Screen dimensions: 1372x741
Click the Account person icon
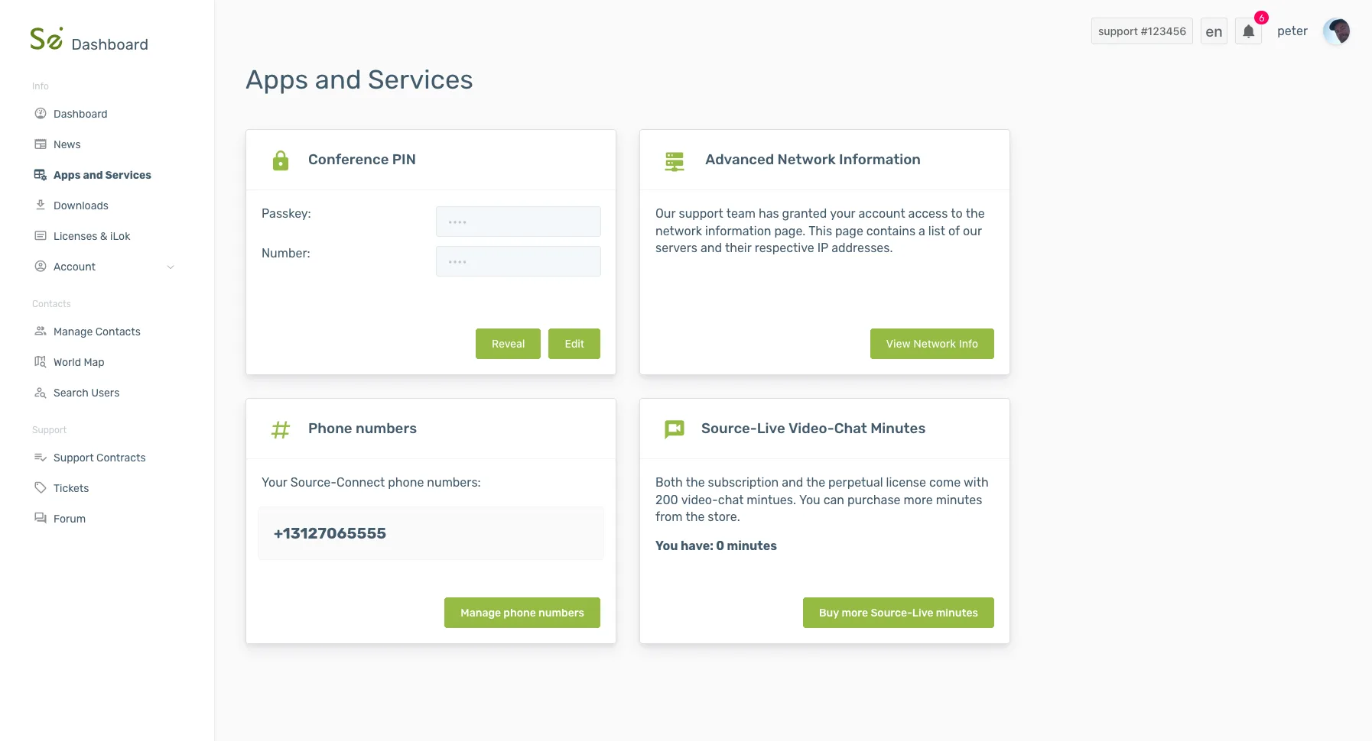[x=41, y=266]
